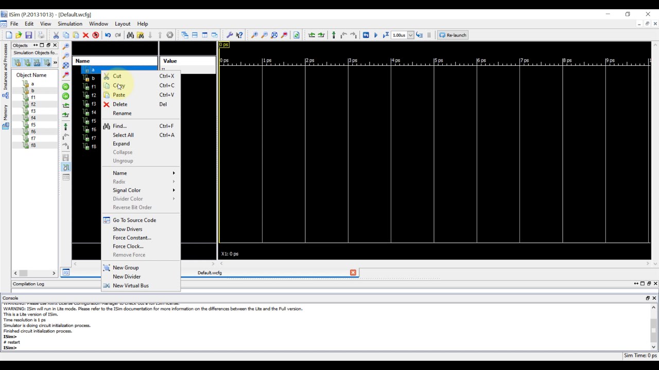Choose Find... from the context menu
Viewport: 659px width, 370px height.
pyautogui.click(x=141, y=126)
